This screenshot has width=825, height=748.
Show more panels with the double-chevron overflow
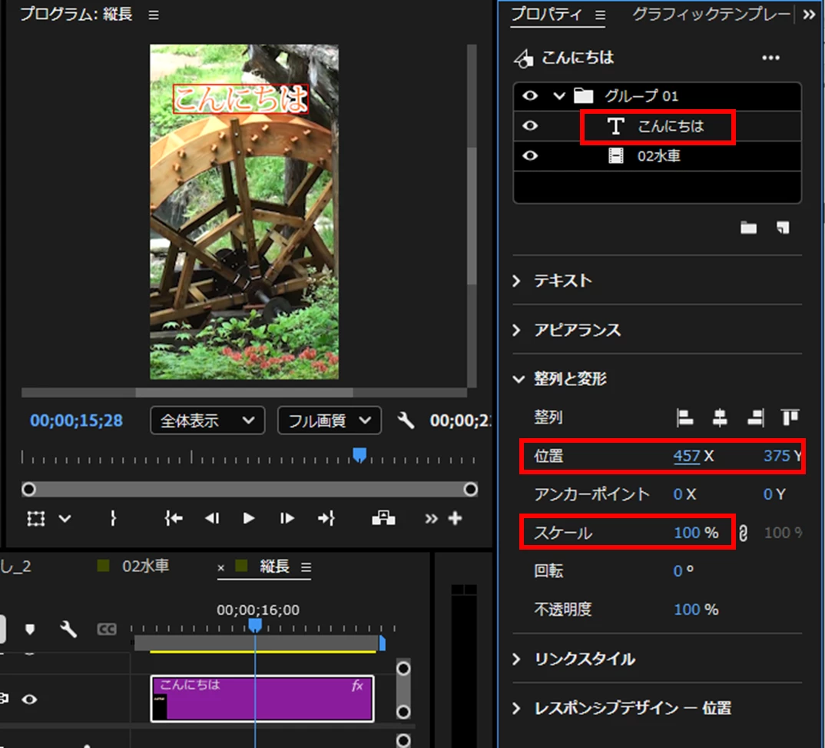click(809, 15)
